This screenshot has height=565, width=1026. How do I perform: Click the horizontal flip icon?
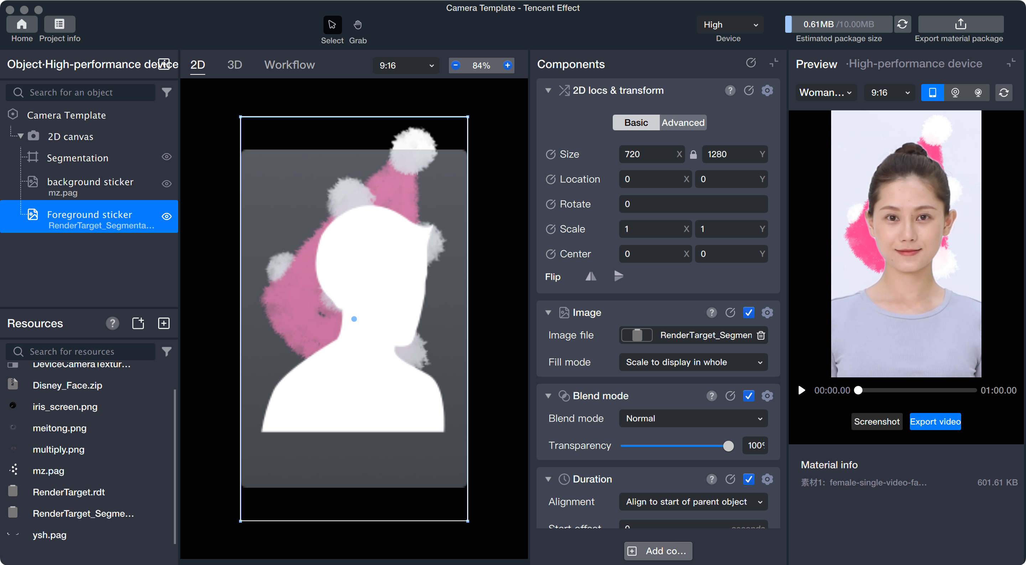pyautogui.click(x=591, y=276)
